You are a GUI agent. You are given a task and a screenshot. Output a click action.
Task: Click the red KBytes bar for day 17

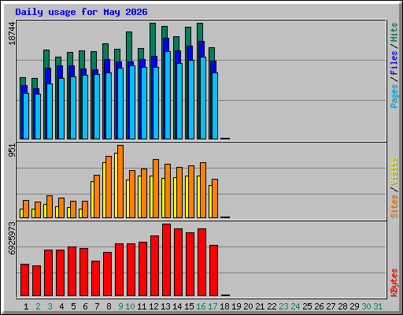click(x=213, y=271)
